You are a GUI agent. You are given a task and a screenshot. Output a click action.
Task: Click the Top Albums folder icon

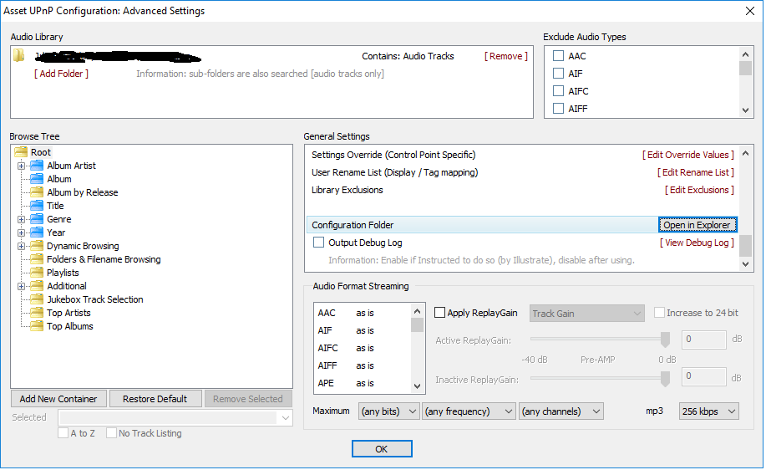tap(37, 326)
